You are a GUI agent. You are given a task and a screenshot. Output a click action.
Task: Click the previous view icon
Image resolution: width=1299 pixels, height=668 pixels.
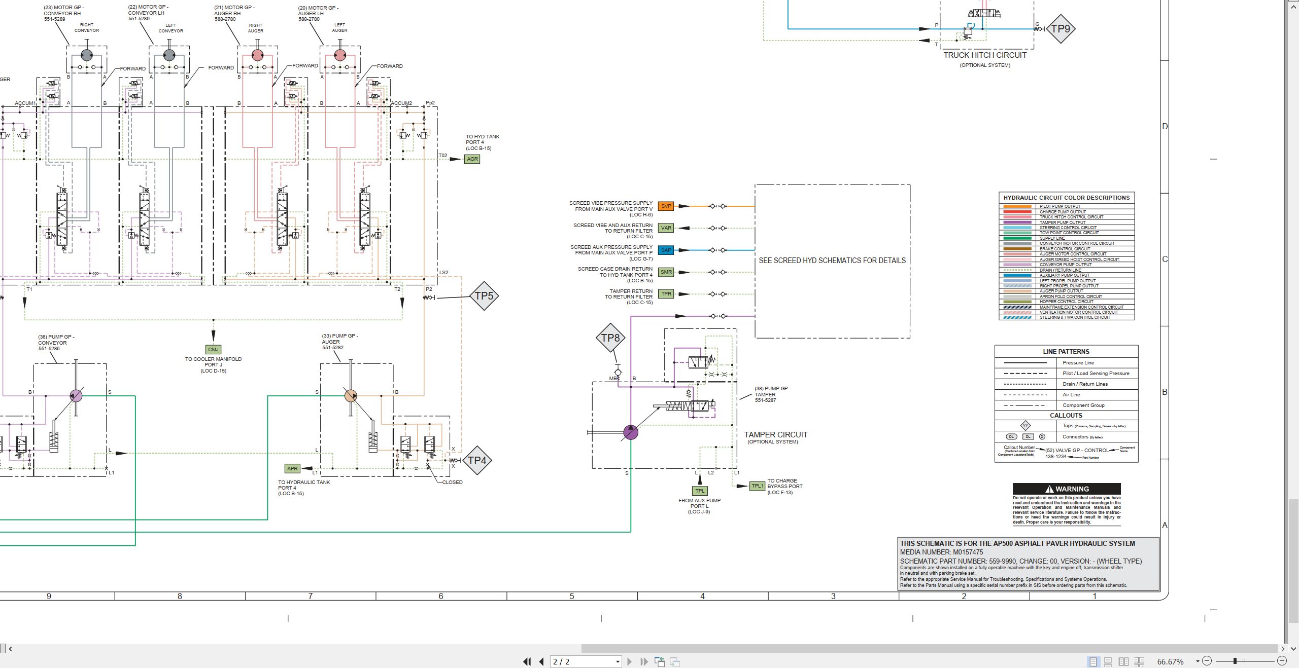click(x=660, y=661)
